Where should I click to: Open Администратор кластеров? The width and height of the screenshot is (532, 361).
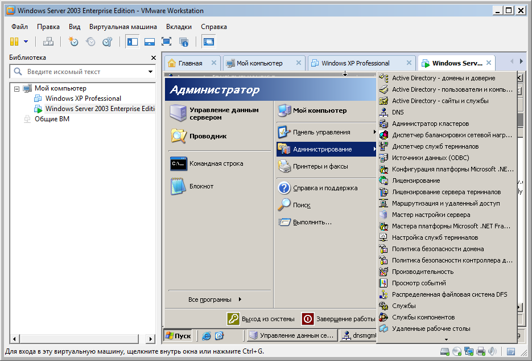447,124
